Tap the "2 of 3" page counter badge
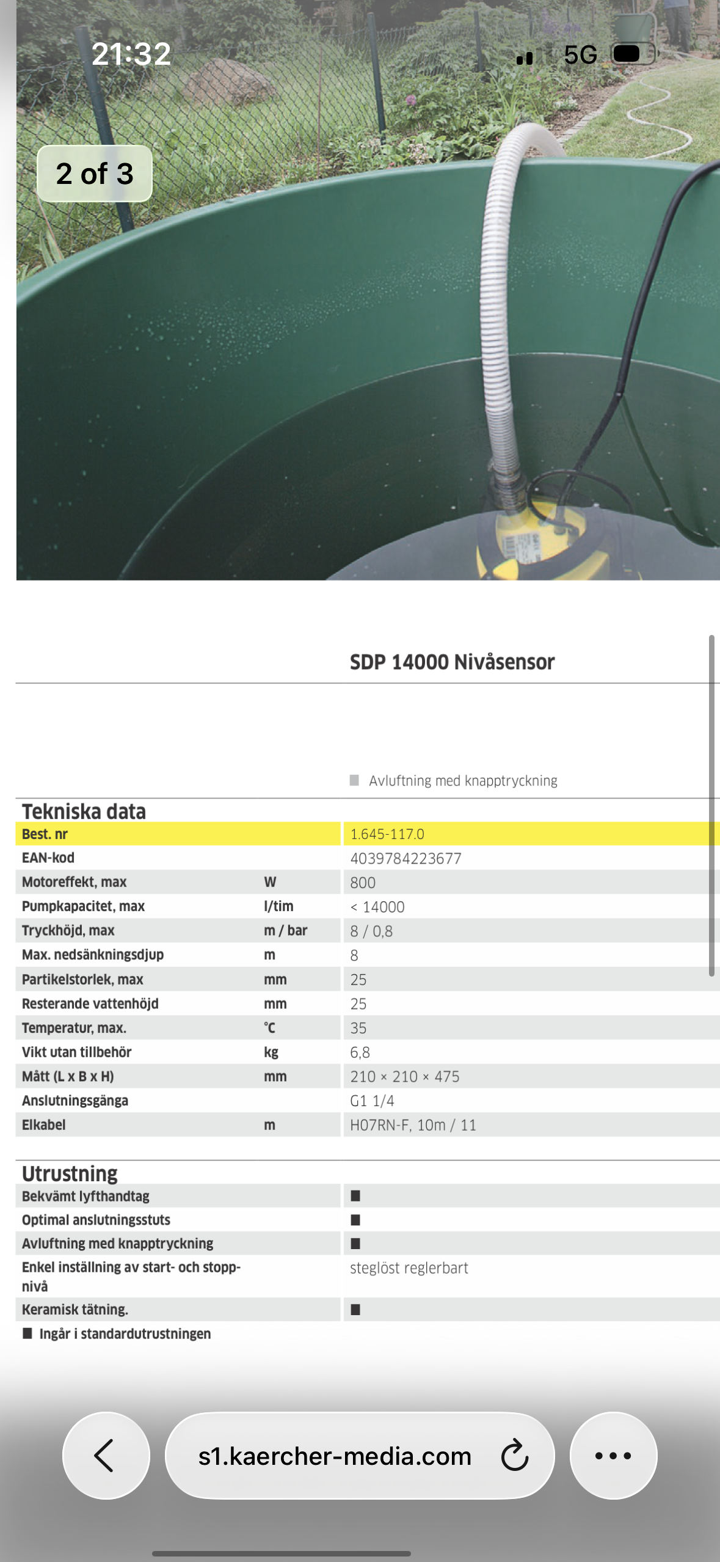The height and width of the screenshot is (1562, 720). pyautogui.click(x=95, y=174)
